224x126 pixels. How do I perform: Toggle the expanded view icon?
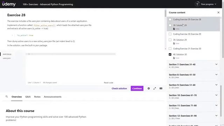[x=161, y=89]
